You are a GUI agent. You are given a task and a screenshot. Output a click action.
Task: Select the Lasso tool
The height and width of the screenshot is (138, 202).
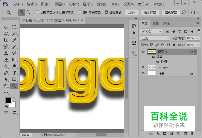coord(6,34)
